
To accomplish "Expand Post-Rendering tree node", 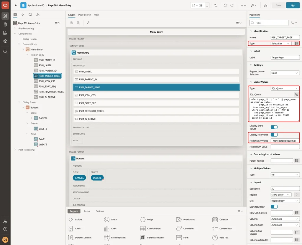I will click(x=15, y=150).
